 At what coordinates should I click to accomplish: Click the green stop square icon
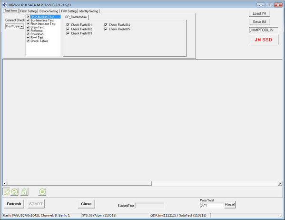42,192
